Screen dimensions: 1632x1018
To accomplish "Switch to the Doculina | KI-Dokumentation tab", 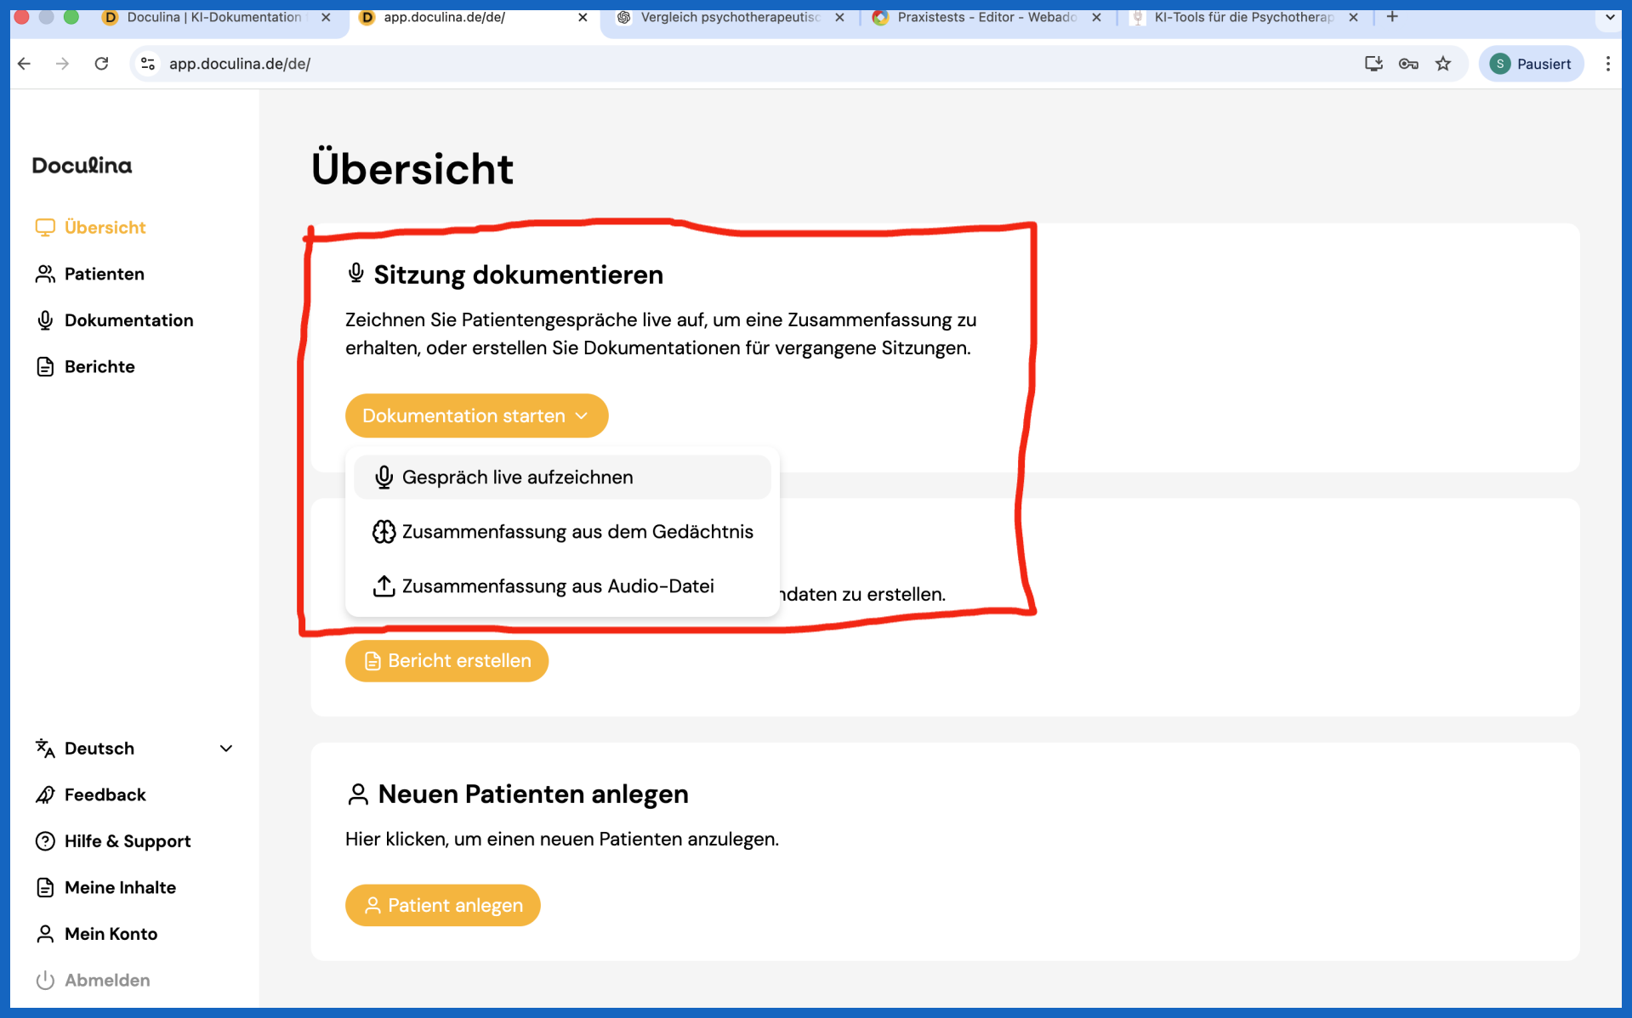I will (x=204, y=17).
